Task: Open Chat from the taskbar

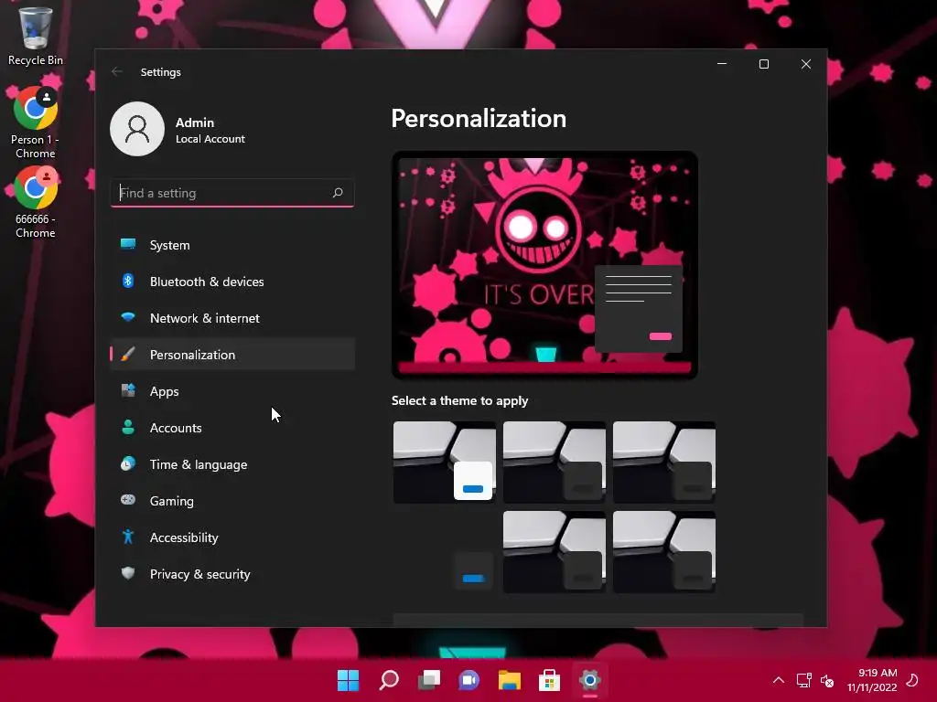Action: click(469, 680)
